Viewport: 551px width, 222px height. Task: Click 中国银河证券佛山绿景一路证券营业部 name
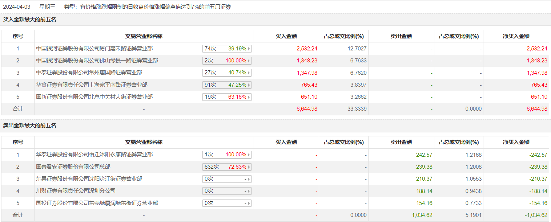point(97,61)
